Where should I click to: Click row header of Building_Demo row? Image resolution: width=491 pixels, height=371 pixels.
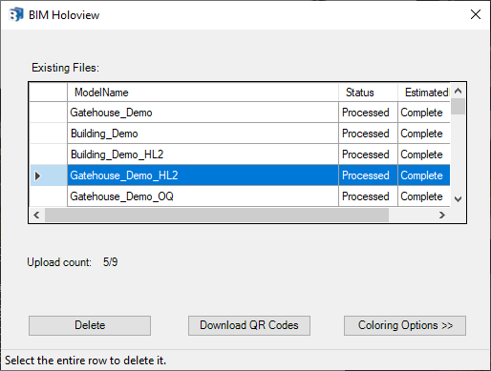point(49,134)
